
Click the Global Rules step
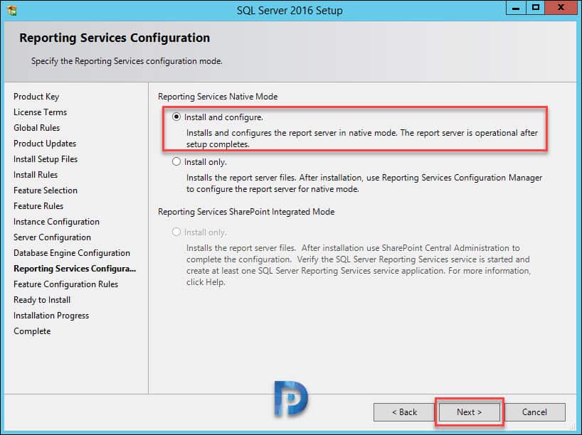click(x=37, y=127)
